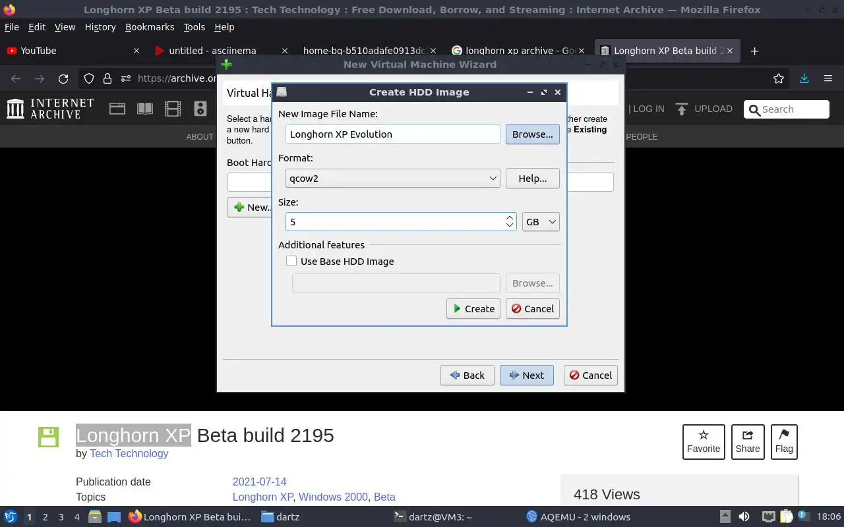The image size is (844, 527).
Task: Switch to the home-bg-b510adafe0913dc tab
Action: tap(371, 51)
